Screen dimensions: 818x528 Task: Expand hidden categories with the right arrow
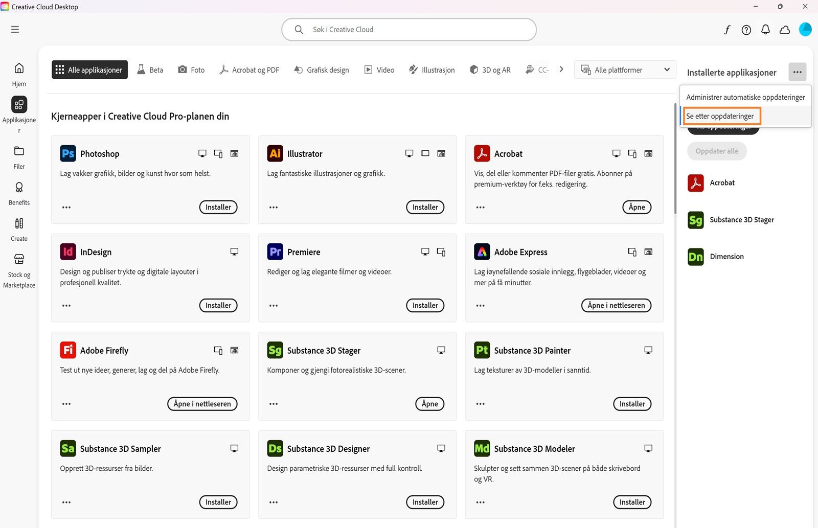click(x=561, y=69)
